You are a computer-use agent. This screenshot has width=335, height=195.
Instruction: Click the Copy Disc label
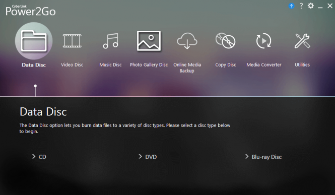(x=226, y=64)
